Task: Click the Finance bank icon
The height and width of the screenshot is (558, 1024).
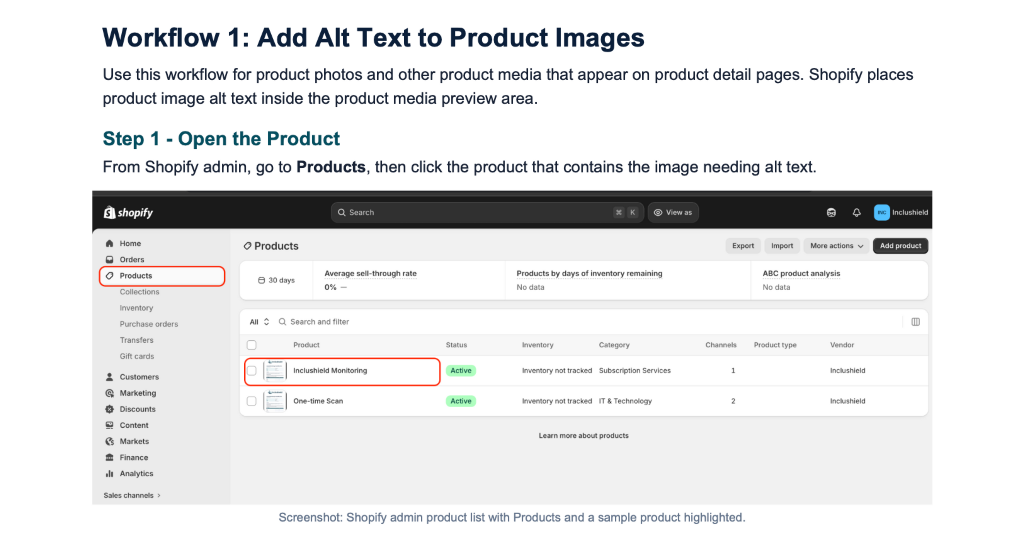Action: 109,458
